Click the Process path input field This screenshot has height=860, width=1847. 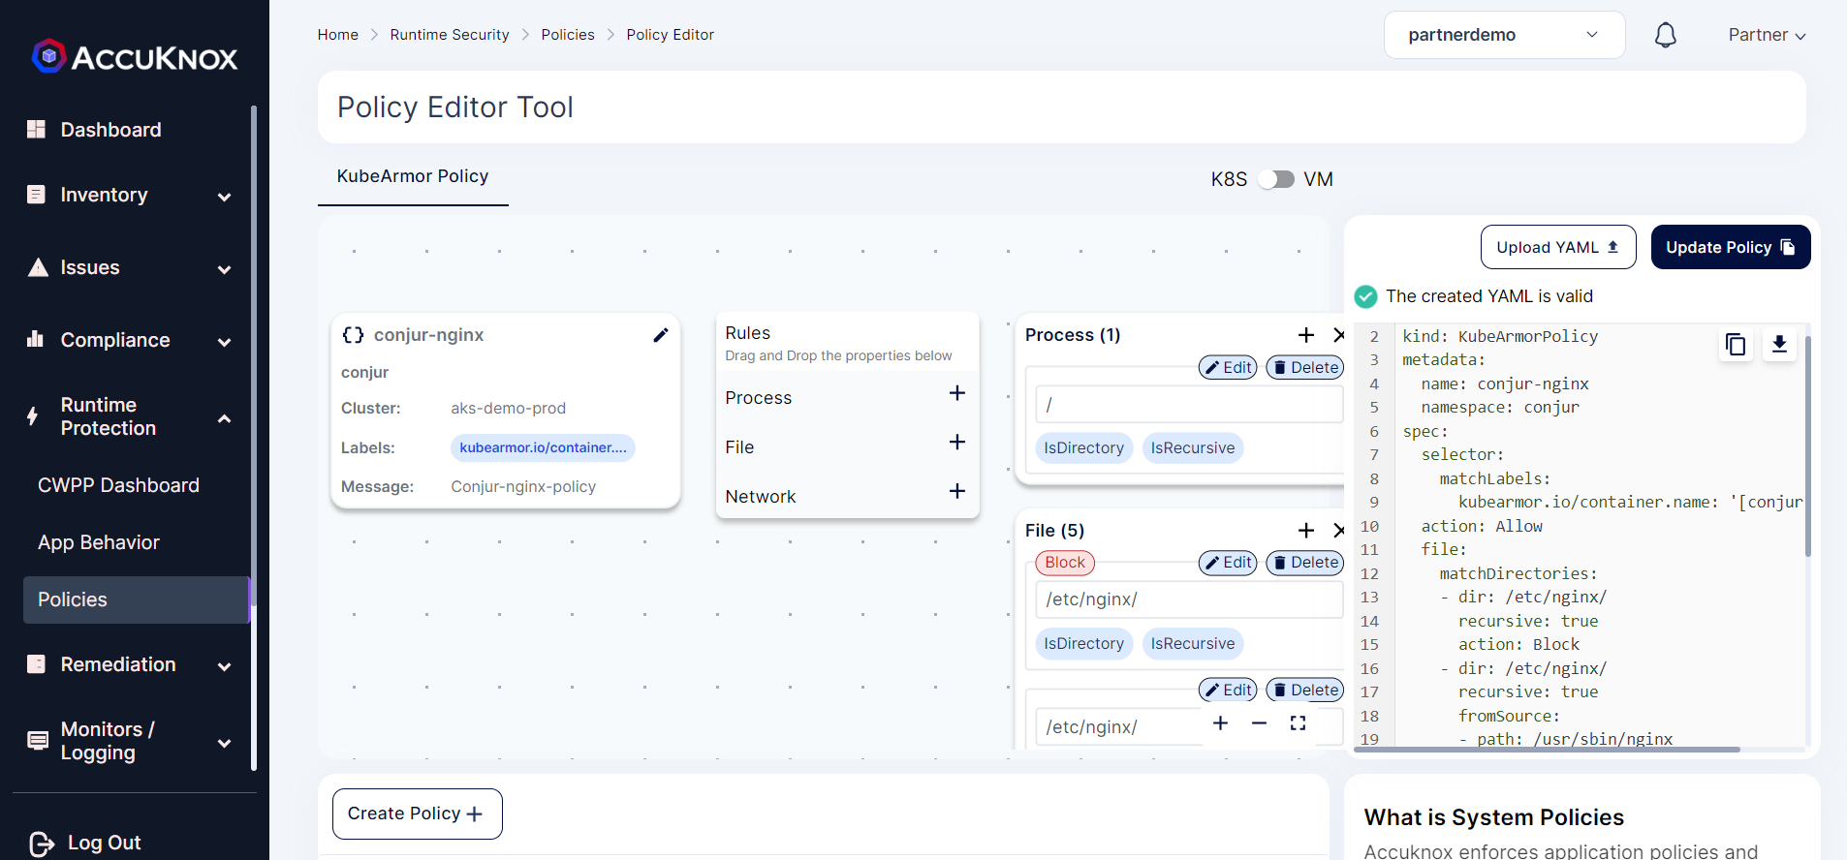[x=1188, y=405]
